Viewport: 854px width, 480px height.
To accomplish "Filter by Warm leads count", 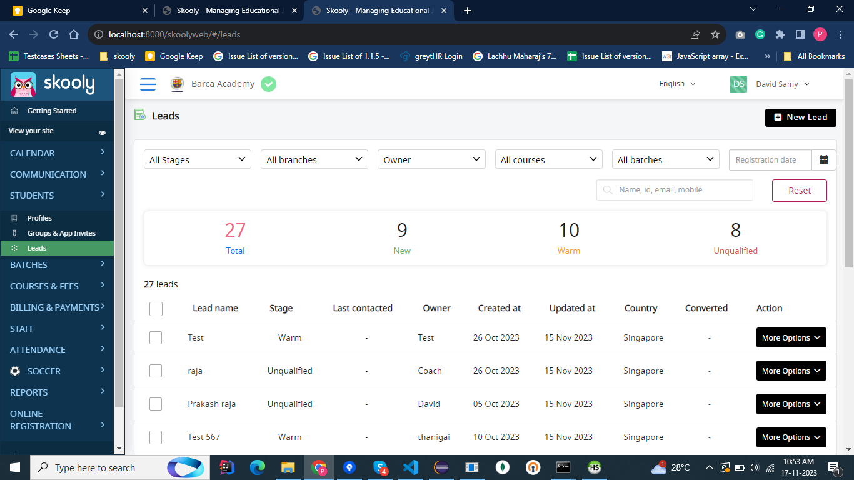I will pos(569,238).
